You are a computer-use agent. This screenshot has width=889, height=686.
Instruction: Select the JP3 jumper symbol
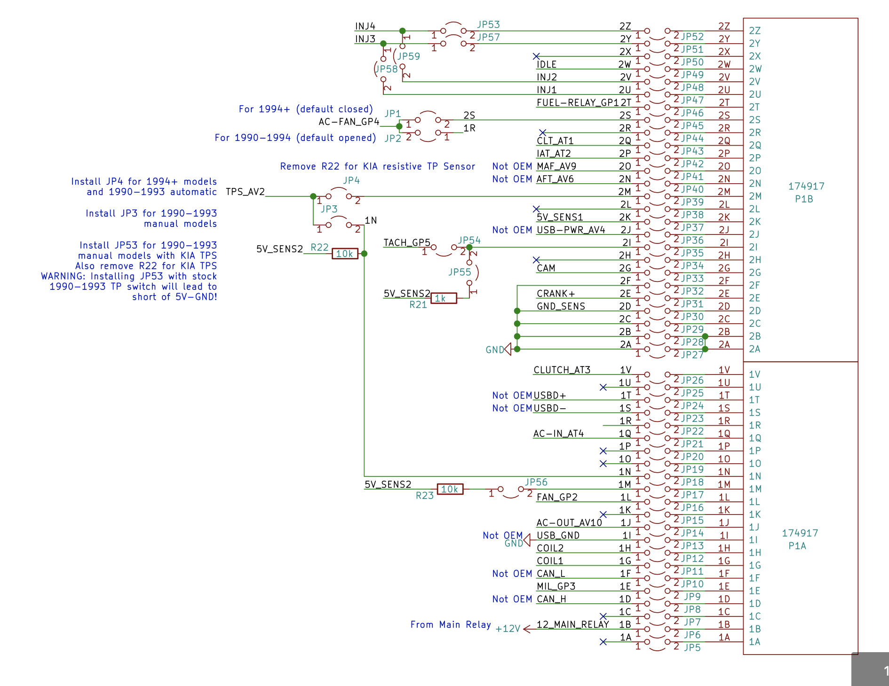(339, 223)
